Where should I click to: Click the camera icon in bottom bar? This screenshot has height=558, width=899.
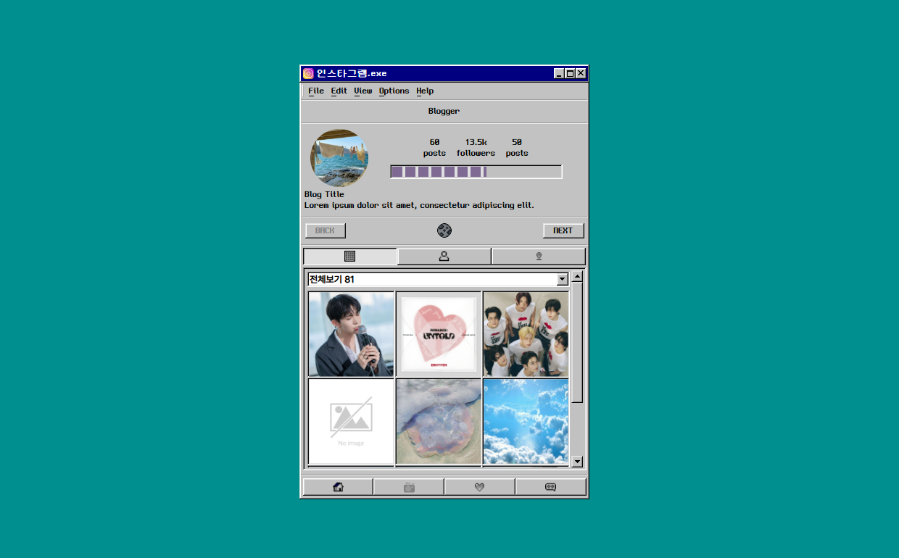click(409, 487)
